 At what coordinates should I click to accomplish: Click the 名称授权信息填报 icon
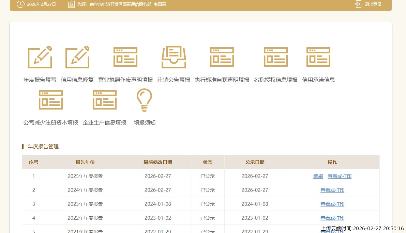[276, 57]
